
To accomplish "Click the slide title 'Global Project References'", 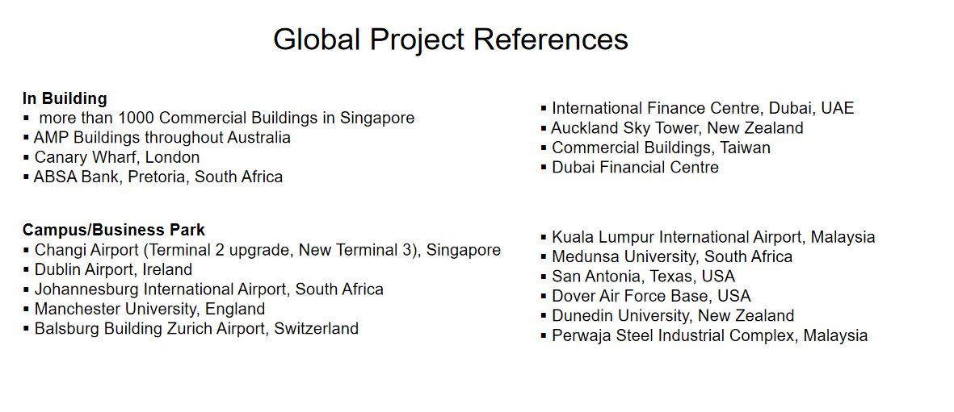I will tap(450, 40).
